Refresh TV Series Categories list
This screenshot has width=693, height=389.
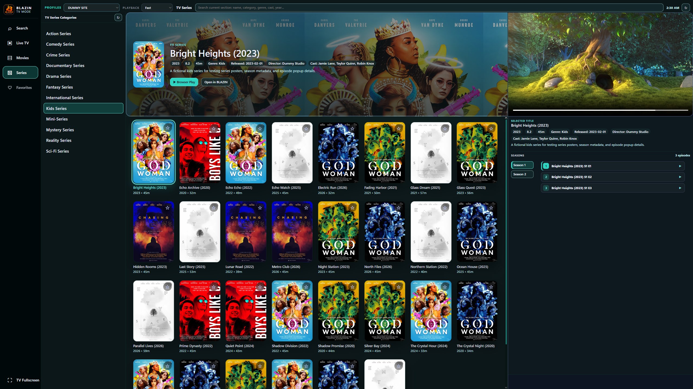[118, 18]
